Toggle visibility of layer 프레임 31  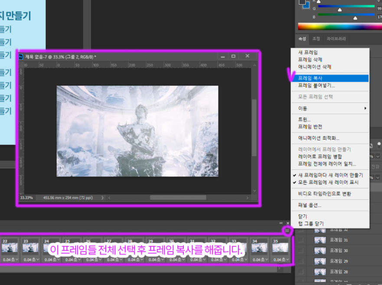(x=301, y=240)
